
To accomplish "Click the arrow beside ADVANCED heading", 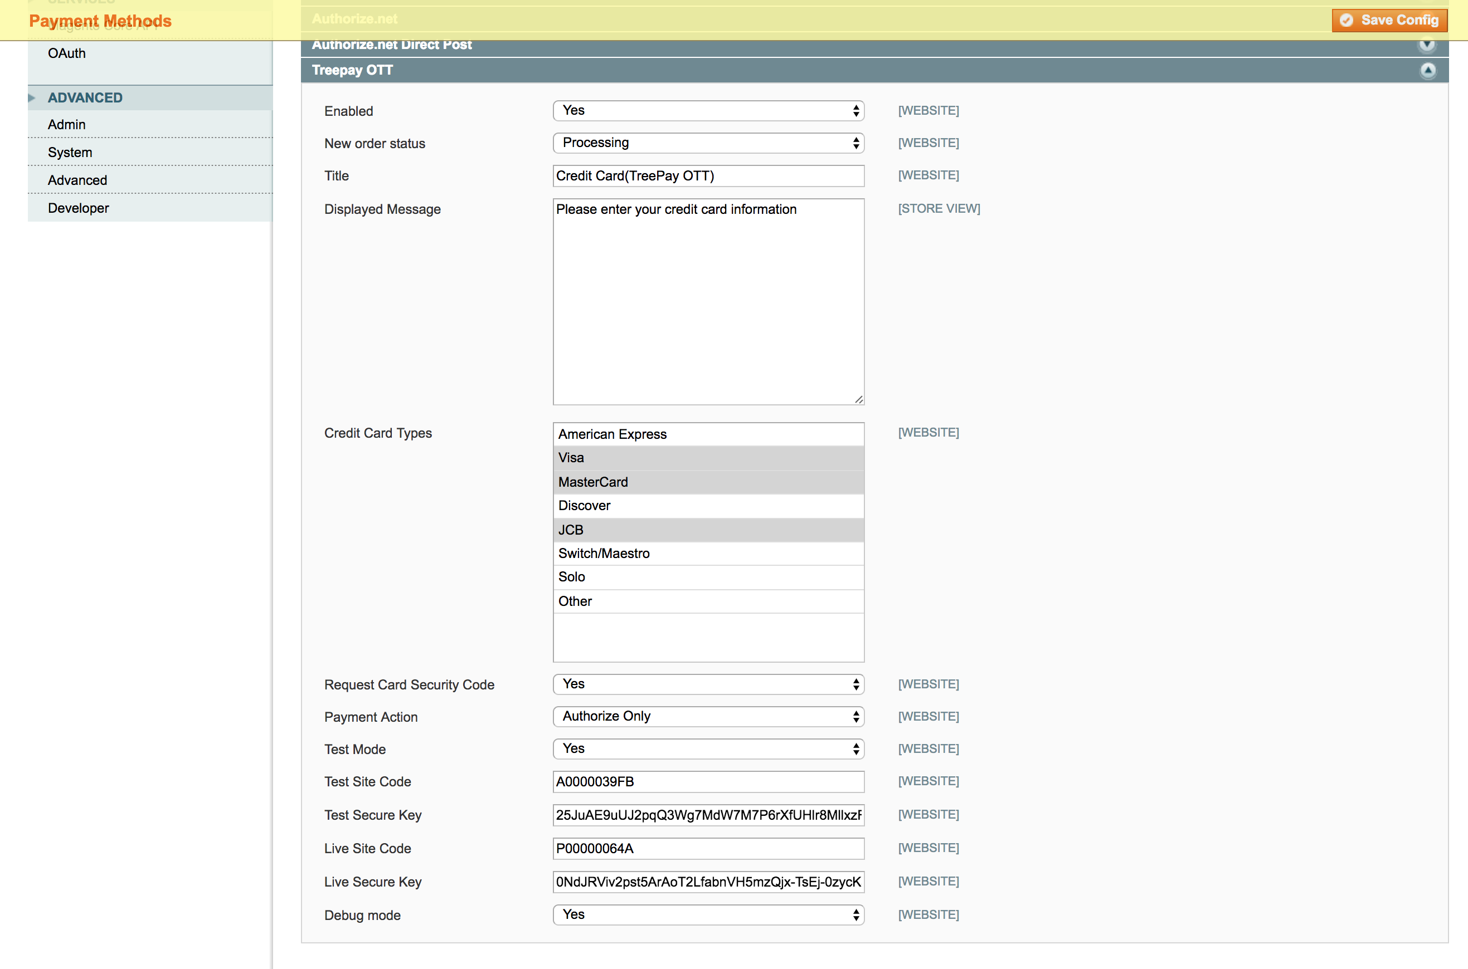I will pyautogui.click(x=32, y=97).
